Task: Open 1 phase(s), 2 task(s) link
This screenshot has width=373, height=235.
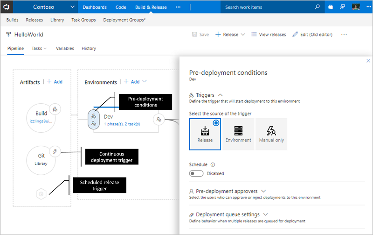Action: (122, 124)
